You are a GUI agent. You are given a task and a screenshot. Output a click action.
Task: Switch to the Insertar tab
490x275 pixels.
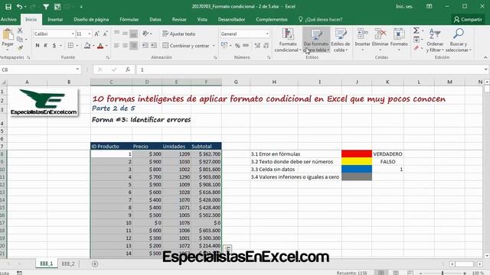pyautogui.click(x=55, y=19)
